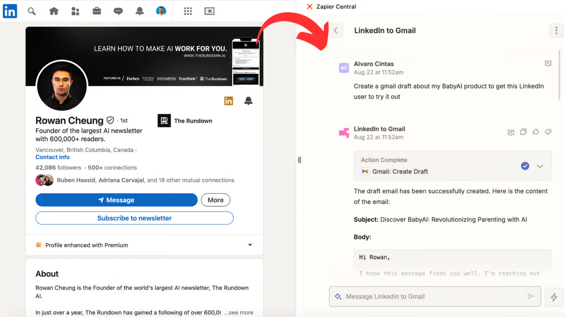Click the pink LinkedIn to Gmail bot avatar
The image size is (565, 317).
(x=344, y=133)
